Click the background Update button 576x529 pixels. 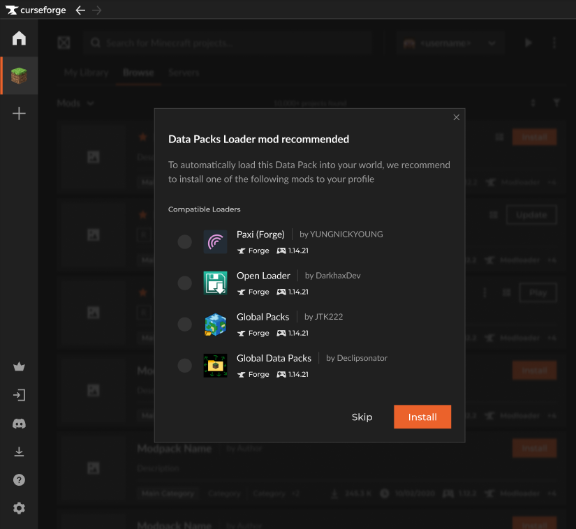pos(531,215)
